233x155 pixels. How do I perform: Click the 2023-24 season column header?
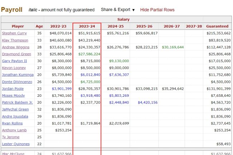pyautogui.click(x=87, y=26)
